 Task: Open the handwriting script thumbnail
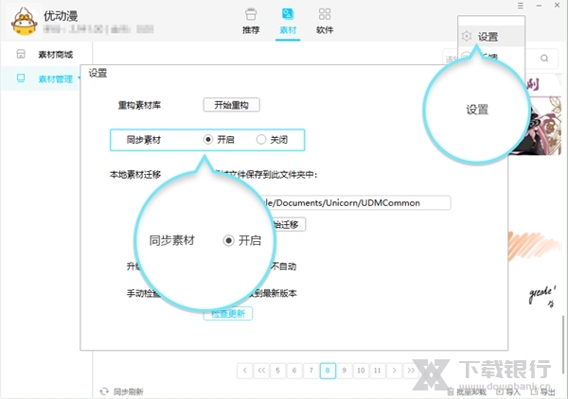tap(542, 297)
